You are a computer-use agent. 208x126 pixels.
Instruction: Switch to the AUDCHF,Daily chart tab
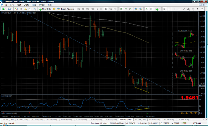67,119
